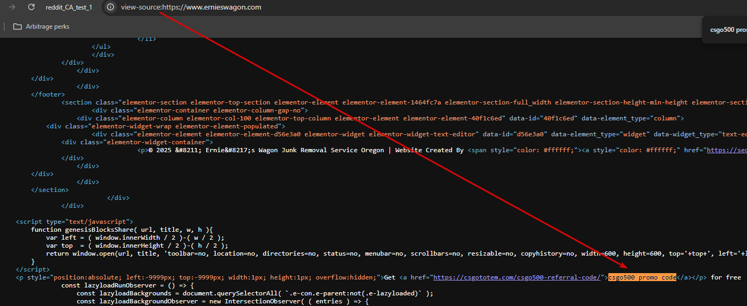This screenshot has width=747, height=306.
Task: Click 'for free' text after the paragraph
Action: pyautogui.click(x=726, y=277)
